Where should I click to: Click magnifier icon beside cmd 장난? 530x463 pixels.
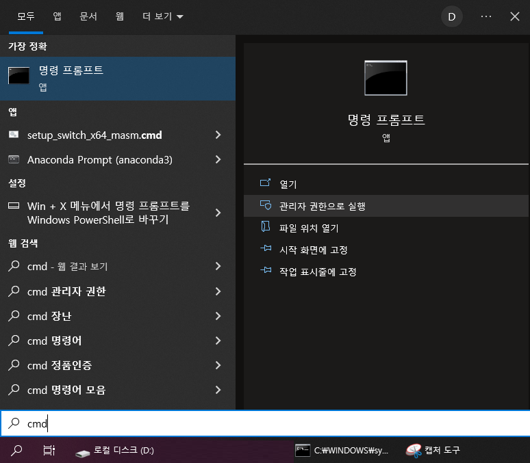click(14, 315)
